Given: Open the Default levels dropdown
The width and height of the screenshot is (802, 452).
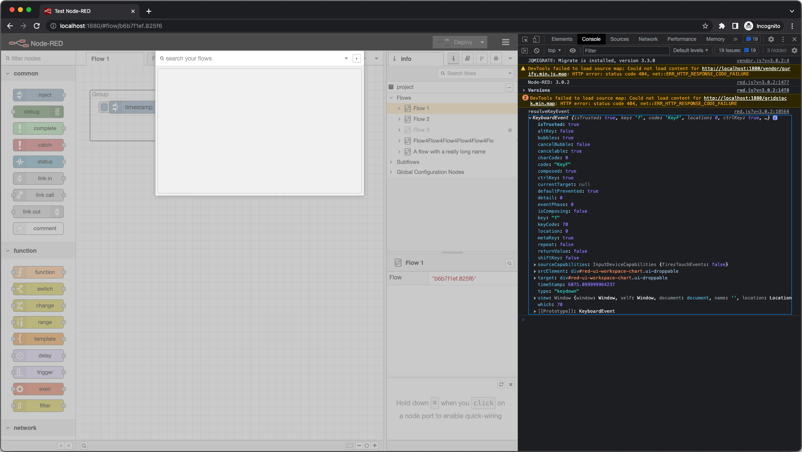Looking at the screenshot, I should pyautogui.click(x=690, y=50).
